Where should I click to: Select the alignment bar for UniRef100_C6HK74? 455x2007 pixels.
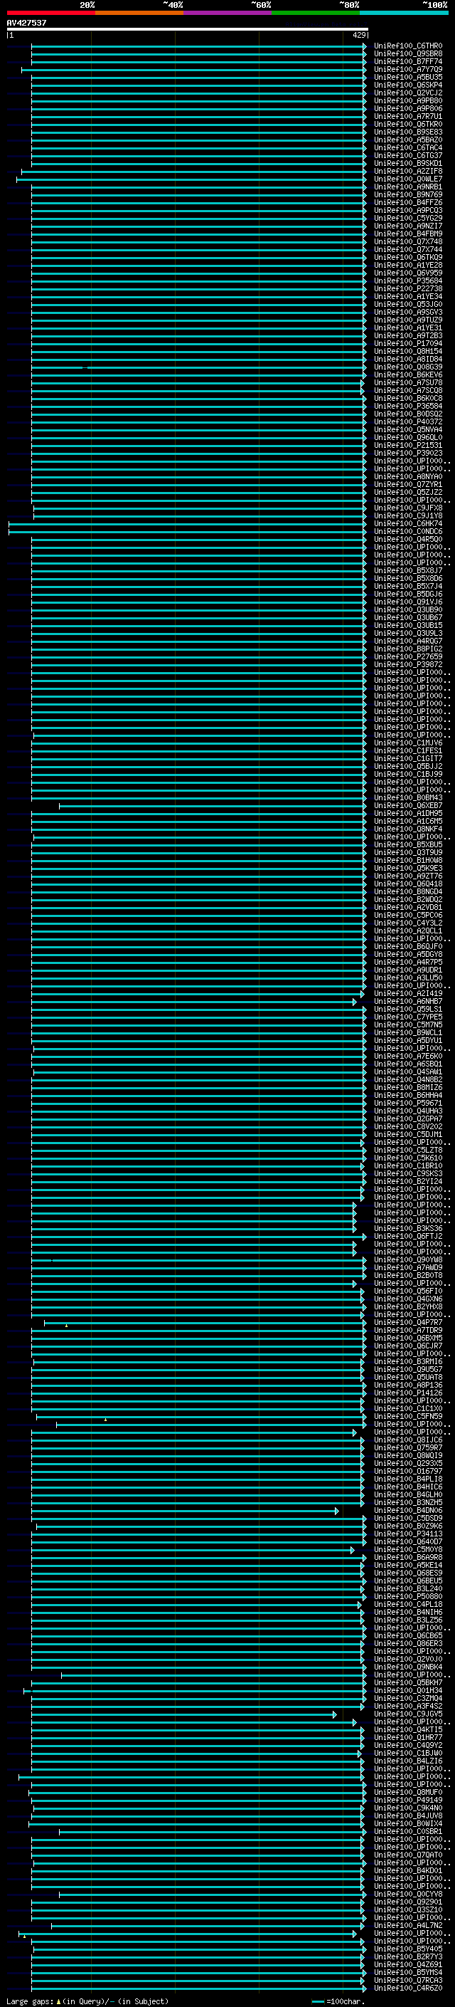[188, 523]
